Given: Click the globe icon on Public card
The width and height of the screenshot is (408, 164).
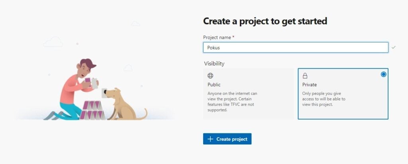Looking at the screenshot, I should (x=210, y=75).
